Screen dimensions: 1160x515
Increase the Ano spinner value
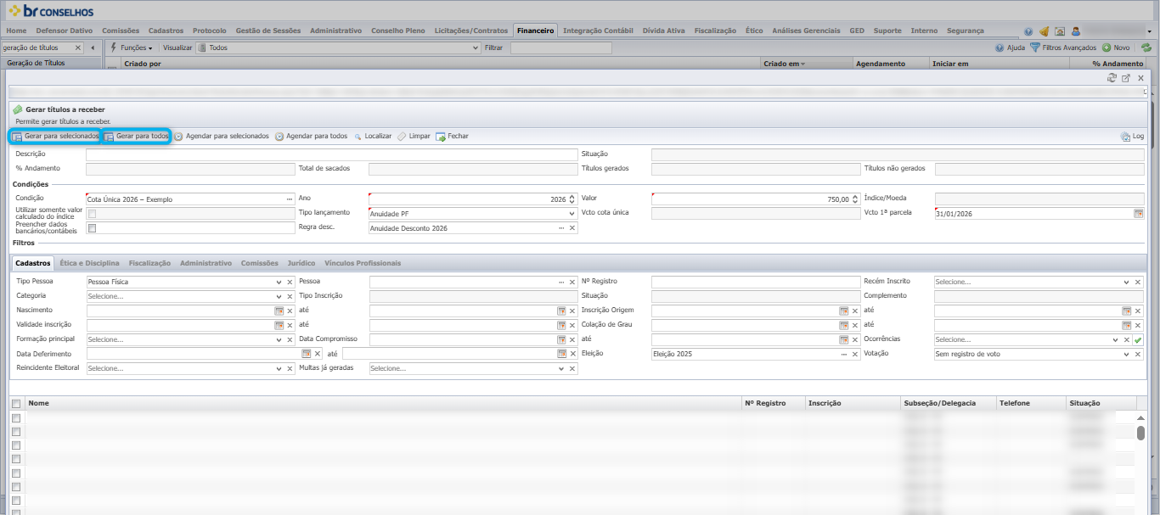[572, 196]
